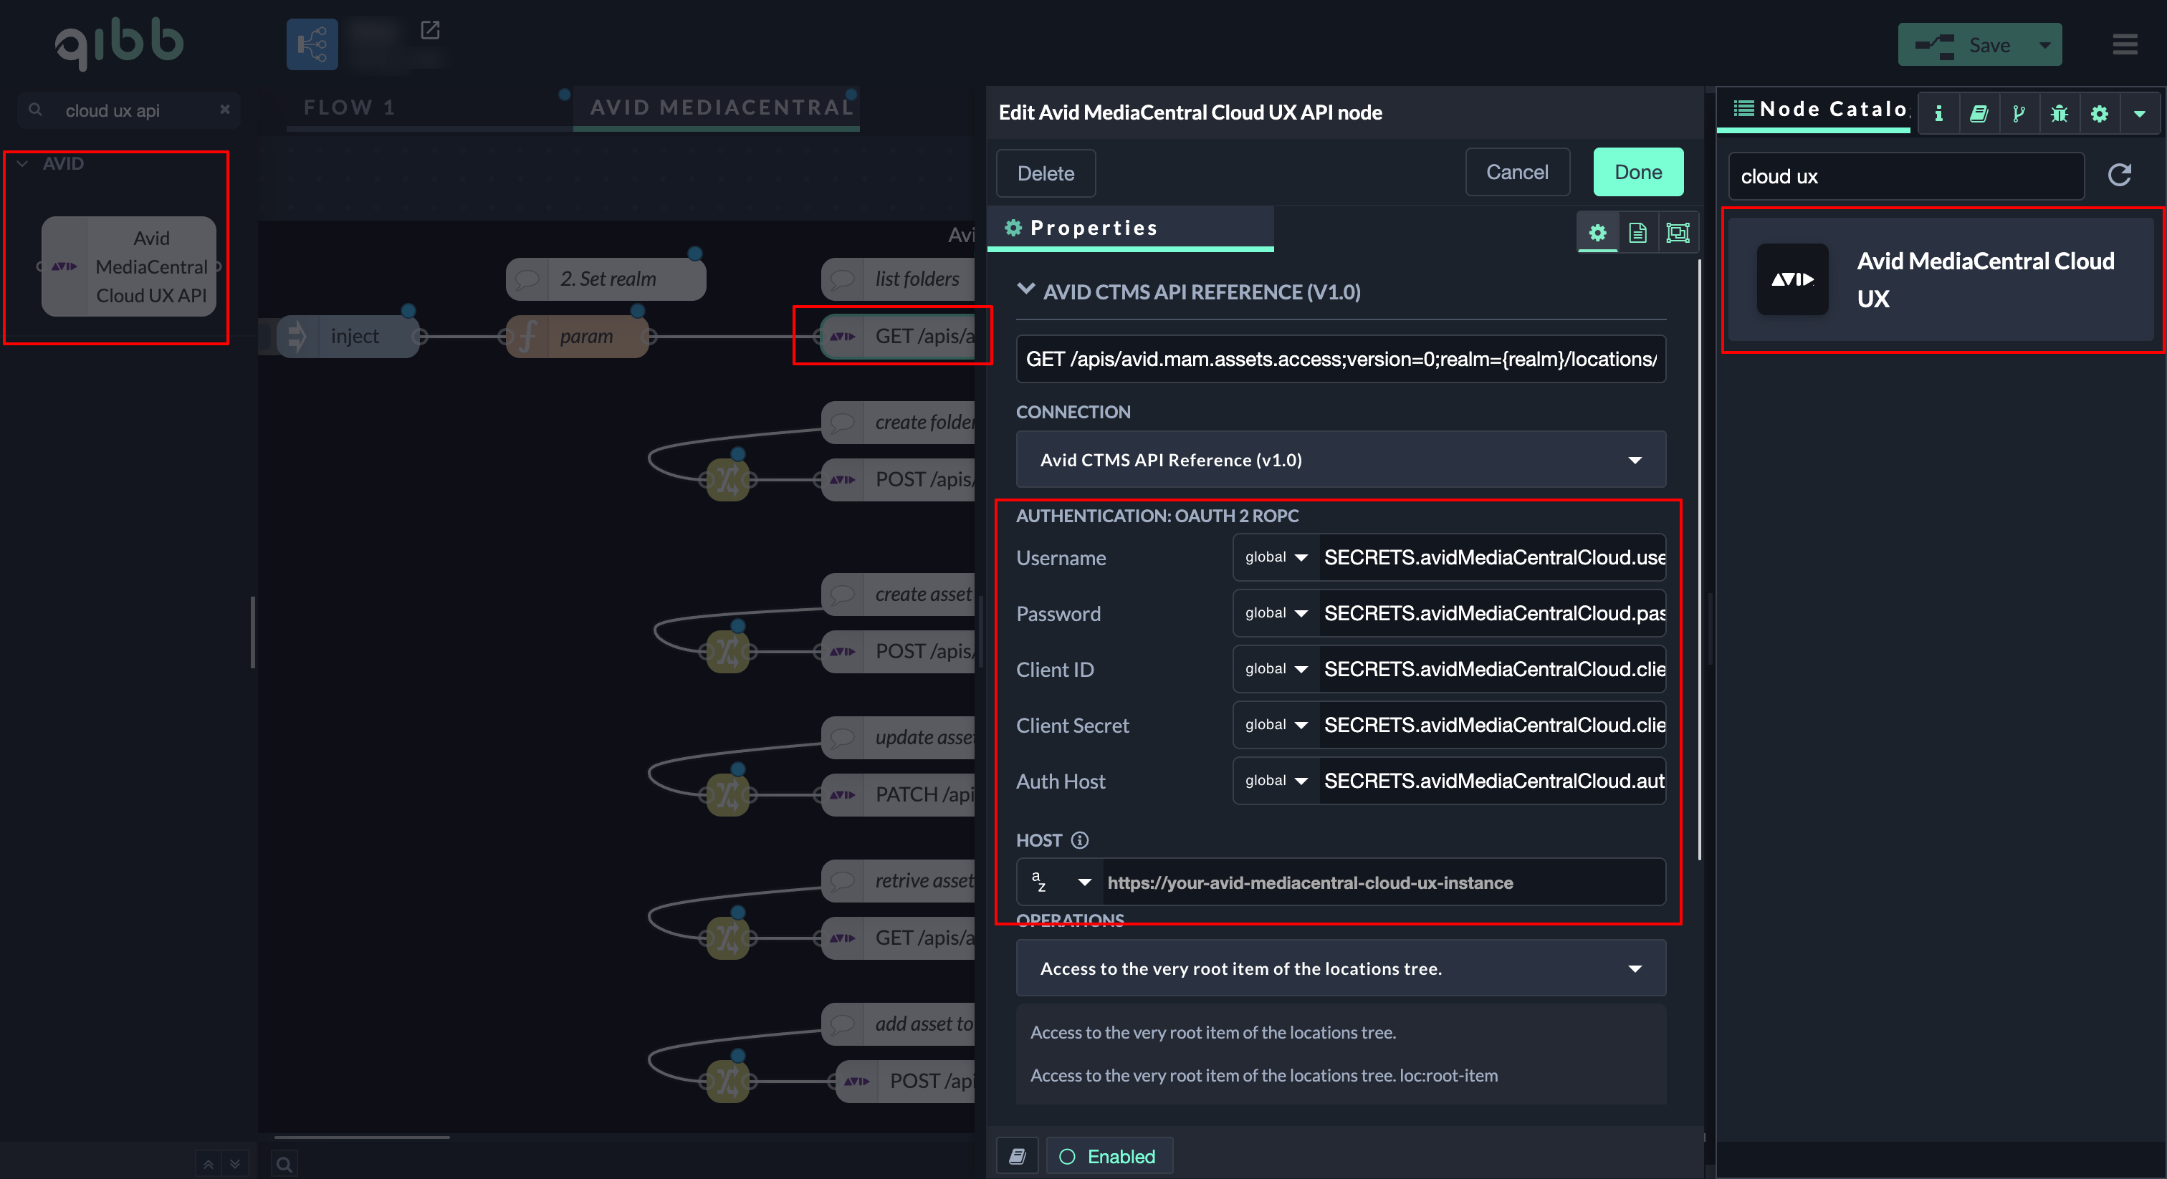
Task: Click the Done button
Action: tap(1637, 172)
